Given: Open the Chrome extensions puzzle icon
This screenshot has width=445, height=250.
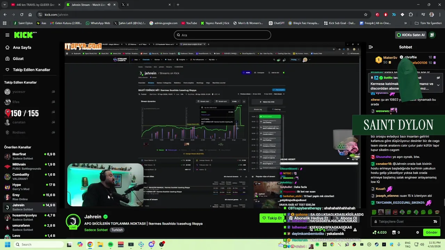Looking at the screenshot, I should (411, 15).
